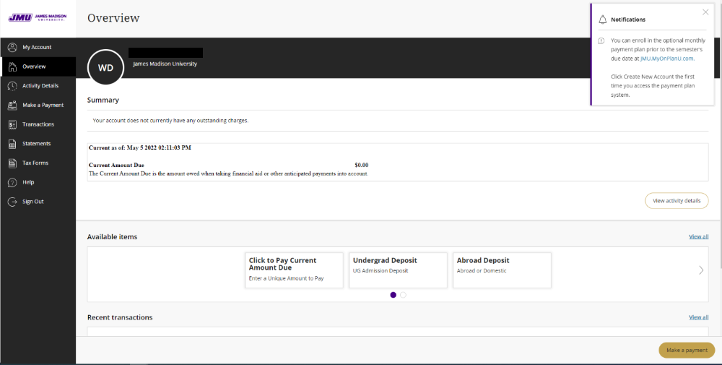Advance available items with right chevron
The image size is (722, 365).
[x=701, y=270]
